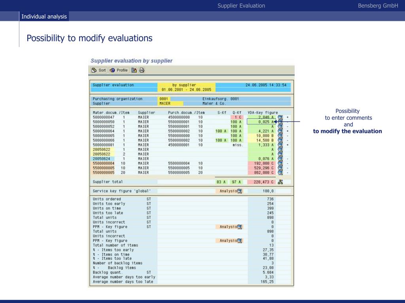Click the Q-Kf column header
405x303 pixels.
(237, 112)
